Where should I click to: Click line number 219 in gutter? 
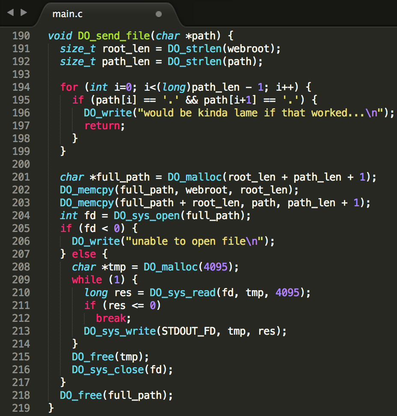21,408
